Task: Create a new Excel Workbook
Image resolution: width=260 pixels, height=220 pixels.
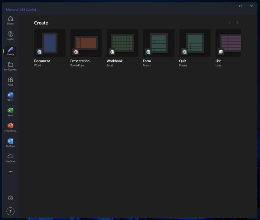Action: [122, 43]
